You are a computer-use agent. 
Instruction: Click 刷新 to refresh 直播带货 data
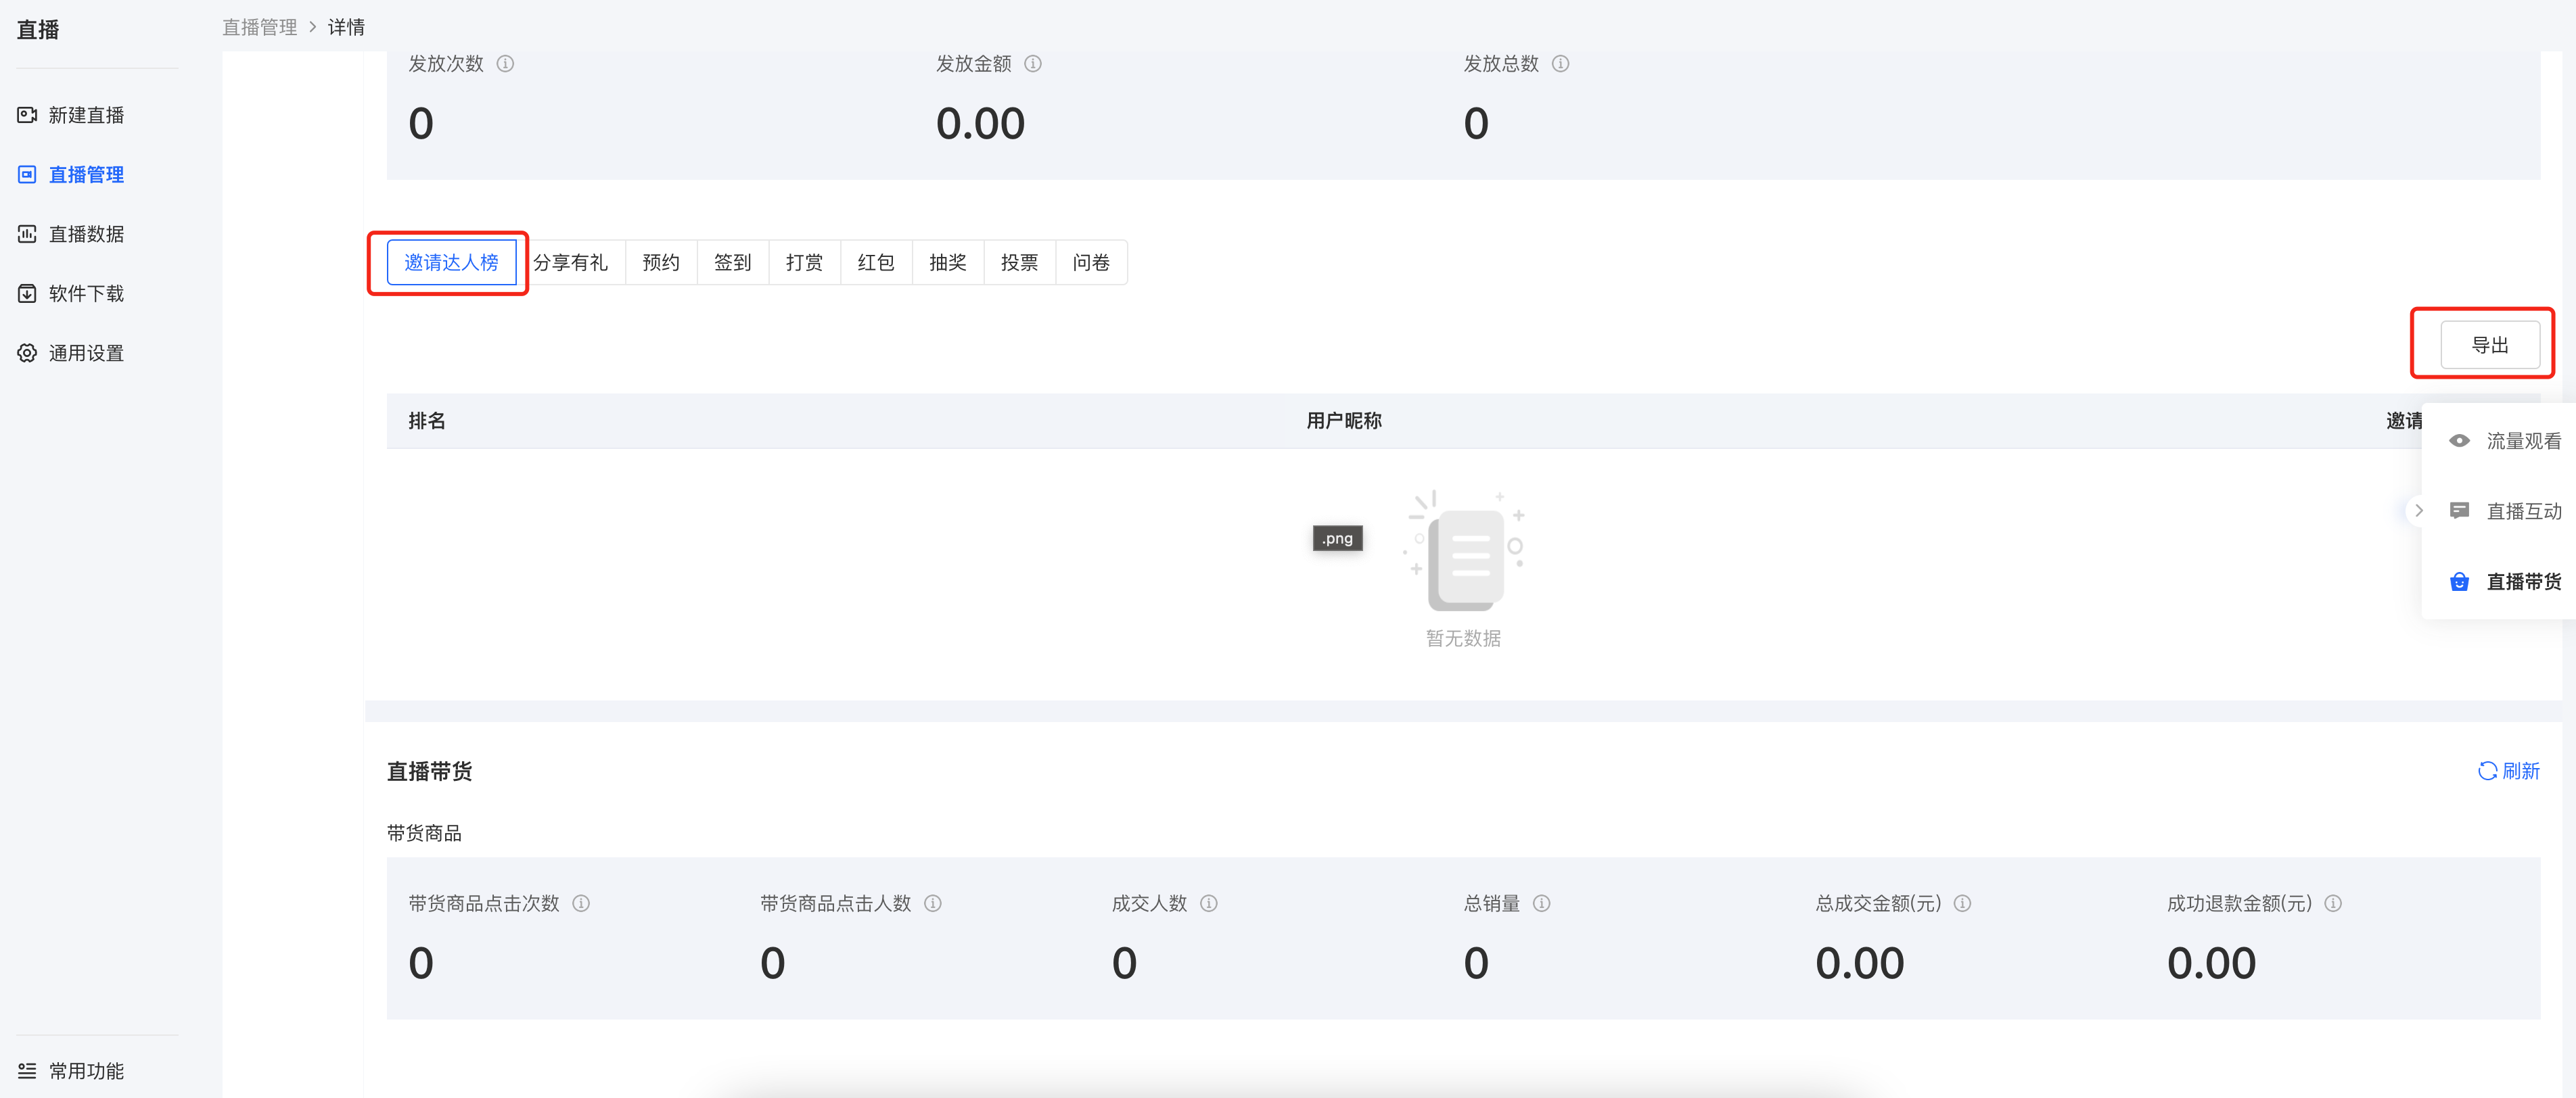pos(2509,771)
